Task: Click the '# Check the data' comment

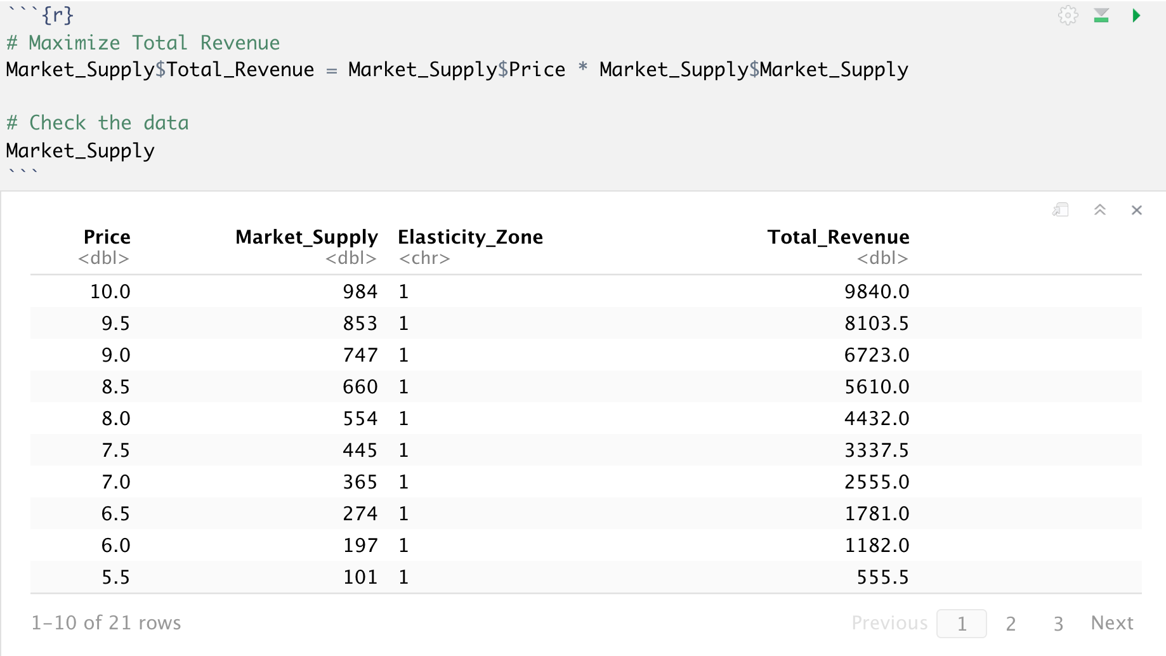Action: click(98, 123)
